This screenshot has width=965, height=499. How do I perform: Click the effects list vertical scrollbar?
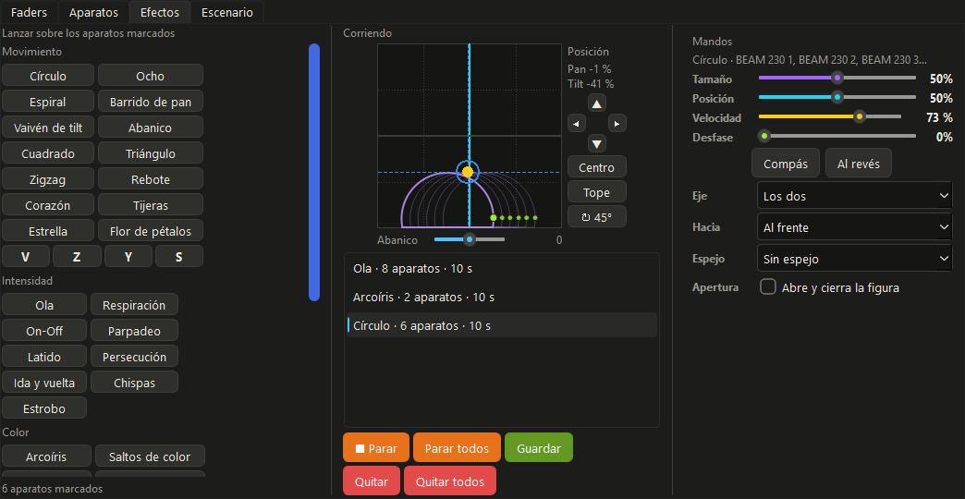[x=314, y=172]
